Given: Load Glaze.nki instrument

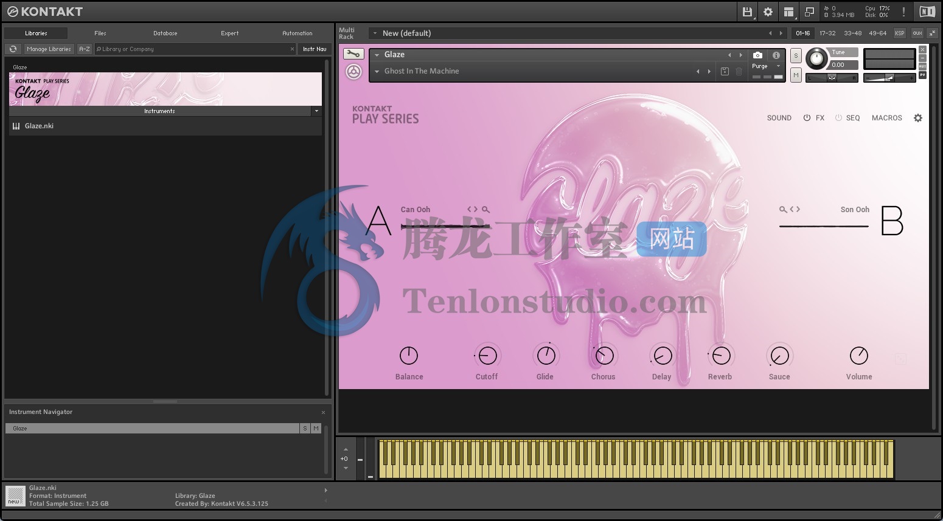Looking at the screenshot, I should pos(165,126).
